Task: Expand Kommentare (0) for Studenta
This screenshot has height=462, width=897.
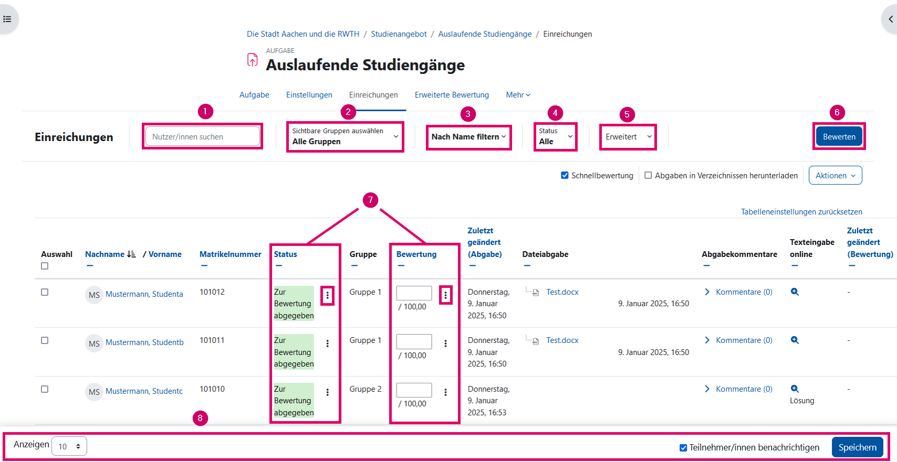Action: pos(738,292)
